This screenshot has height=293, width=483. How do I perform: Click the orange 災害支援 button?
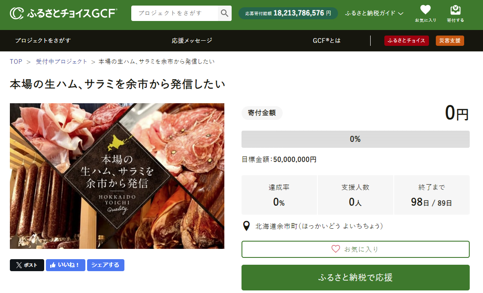pyautogui.click(x=450, y=41)
